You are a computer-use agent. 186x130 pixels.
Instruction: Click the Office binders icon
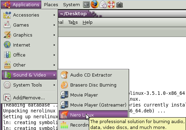(x=7, y=54)
